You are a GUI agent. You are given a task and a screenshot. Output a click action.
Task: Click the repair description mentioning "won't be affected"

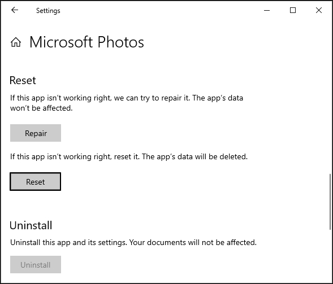point(127,103)
